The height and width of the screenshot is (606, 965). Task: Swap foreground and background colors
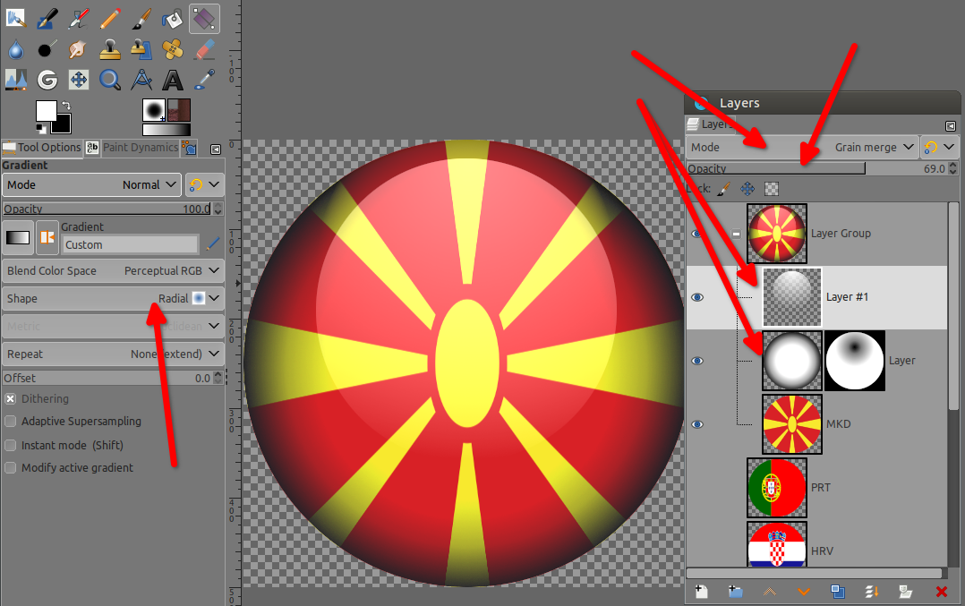tap(66, 106)
